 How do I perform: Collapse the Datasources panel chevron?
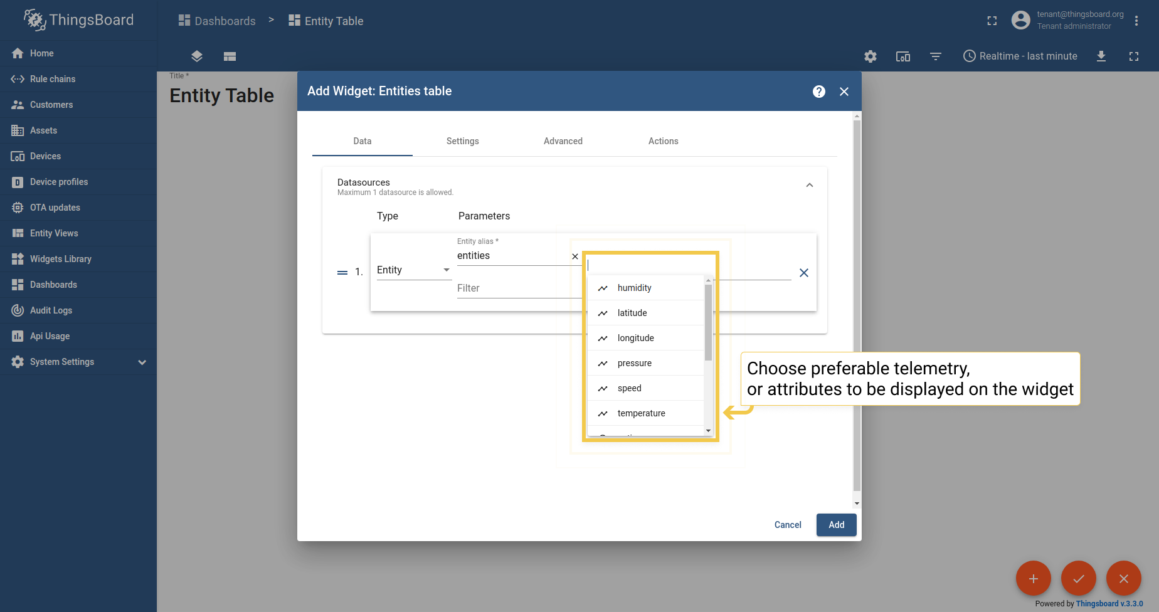[x=809, y=186]
